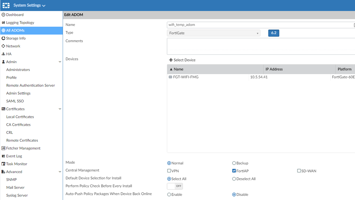
Task: Collapse the Certificates section chevron
Action: [x=60, y=109]
